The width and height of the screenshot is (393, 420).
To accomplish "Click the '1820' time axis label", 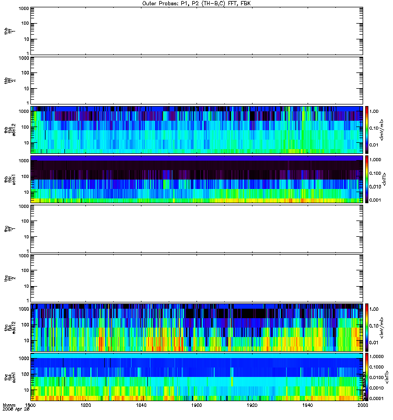I will tap(85, 405).
